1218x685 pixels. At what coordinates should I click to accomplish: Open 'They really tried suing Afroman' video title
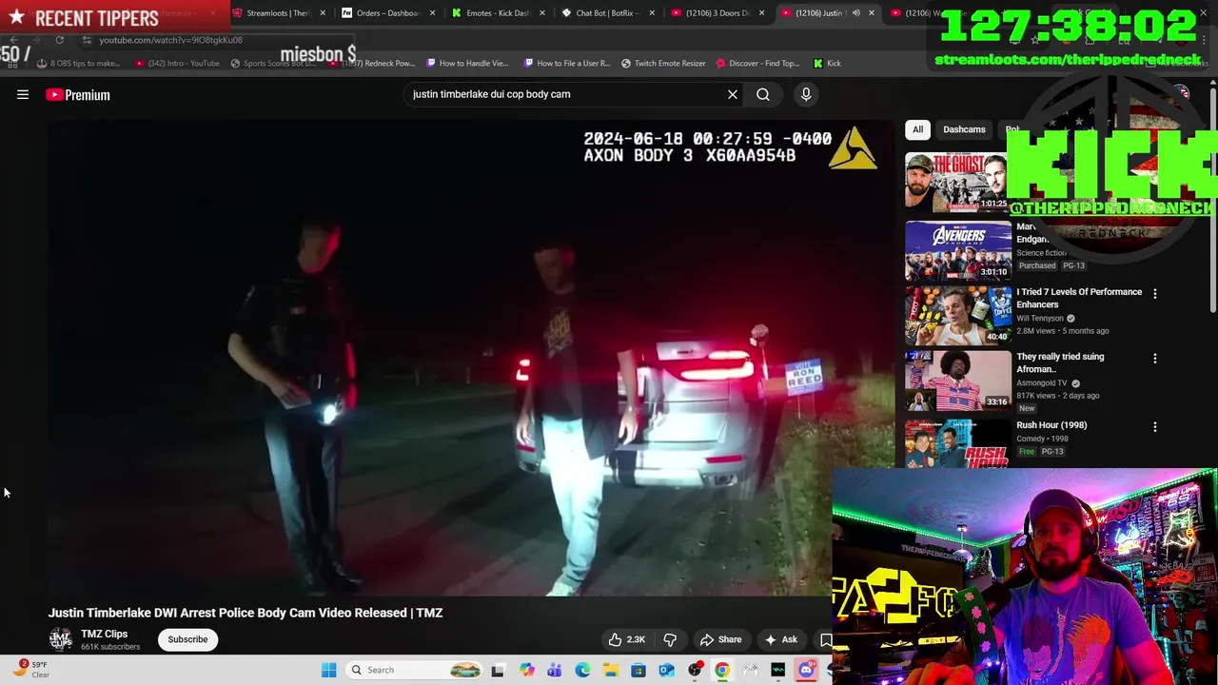tap(1060, 362)
